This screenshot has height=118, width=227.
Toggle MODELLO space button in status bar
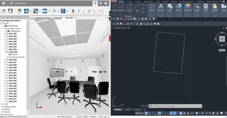click(139, 113)
